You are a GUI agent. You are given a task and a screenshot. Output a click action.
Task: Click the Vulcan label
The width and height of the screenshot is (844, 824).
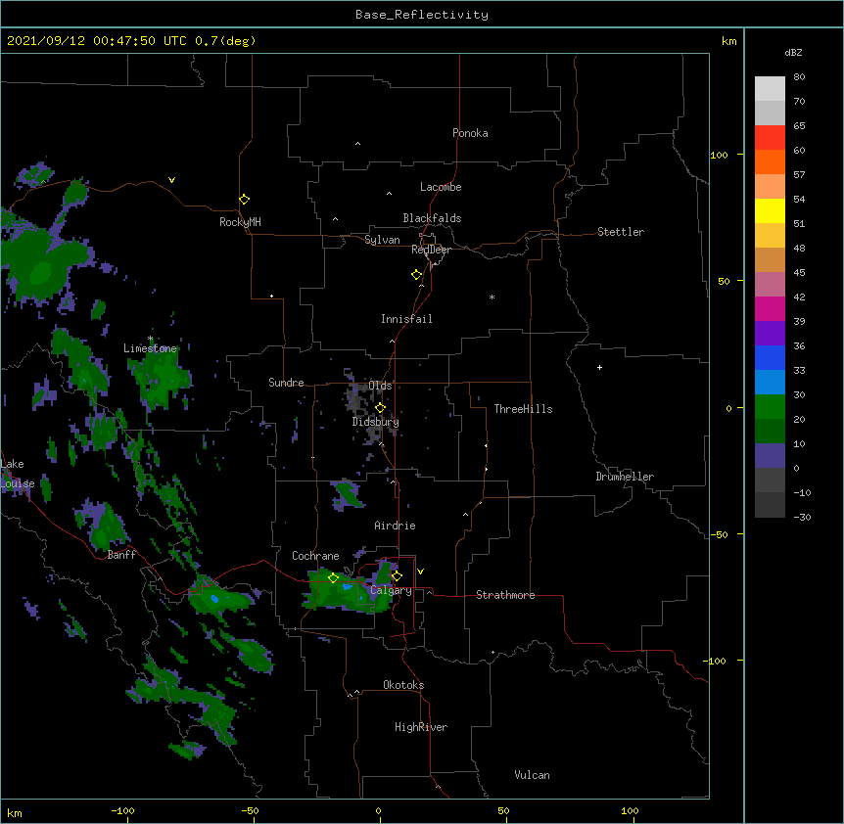[x=532, y=775]
